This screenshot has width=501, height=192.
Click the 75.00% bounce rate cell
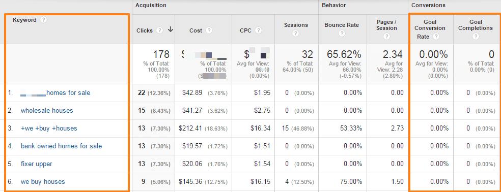click(x=351, y=182)
